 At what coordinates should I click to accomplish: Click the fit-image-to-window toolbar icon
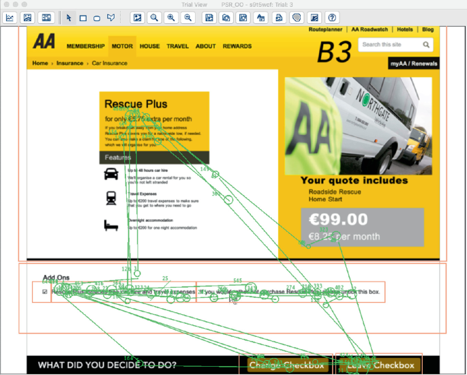137,18
